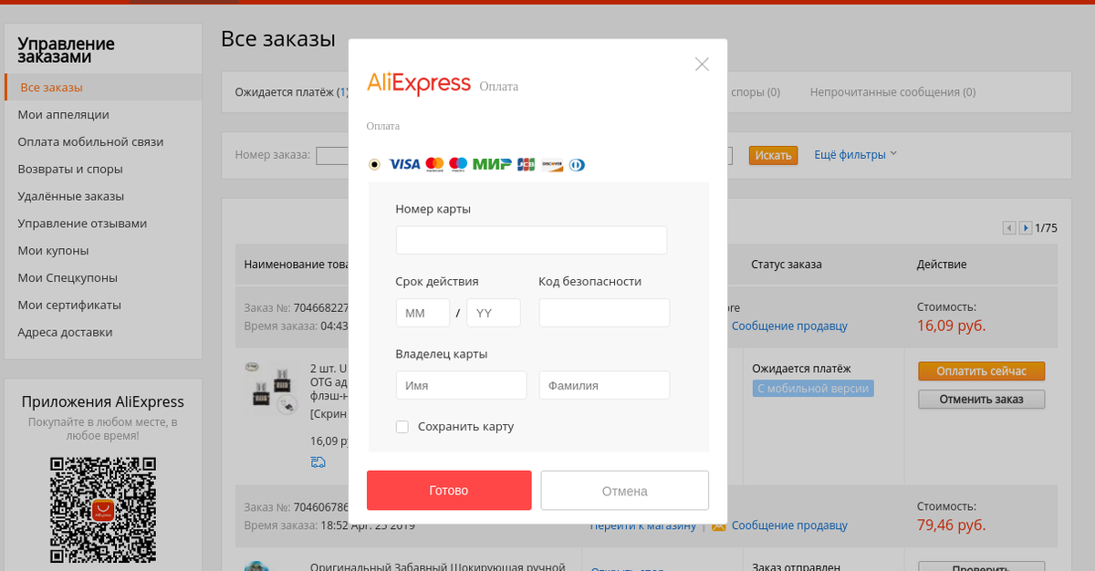Click the Статус заказа column header
Screen dimensions: 1095x571
click(x=787, y=265)
